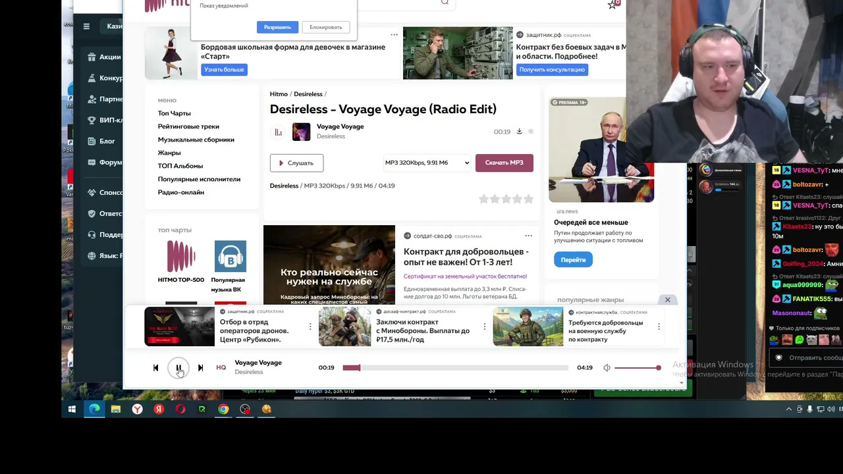843x474 pixels.
Task: Open Yandex Browser from the taskbar
Action: click(x=137, y=409)
